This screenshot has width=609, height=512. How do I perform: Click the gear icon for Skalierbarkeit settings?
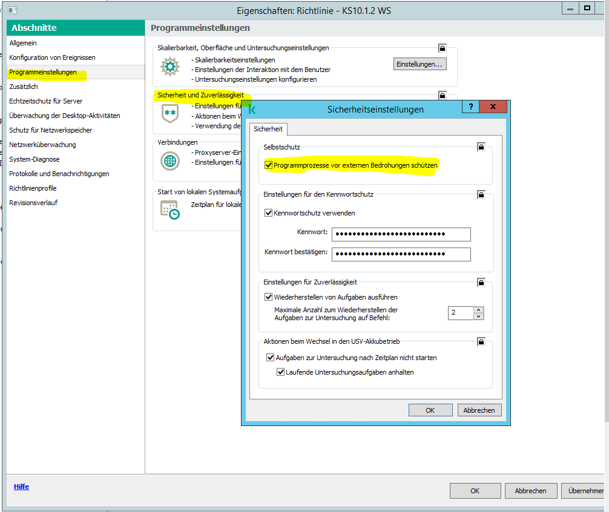click(170, 67)
